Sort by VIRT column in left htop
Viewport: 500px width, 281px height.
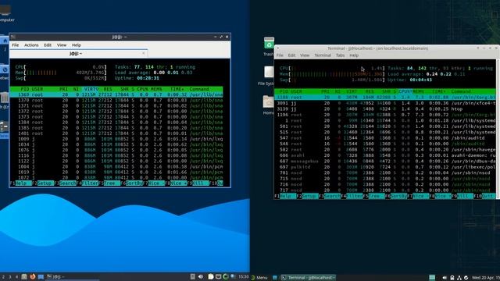coord(91,89)
